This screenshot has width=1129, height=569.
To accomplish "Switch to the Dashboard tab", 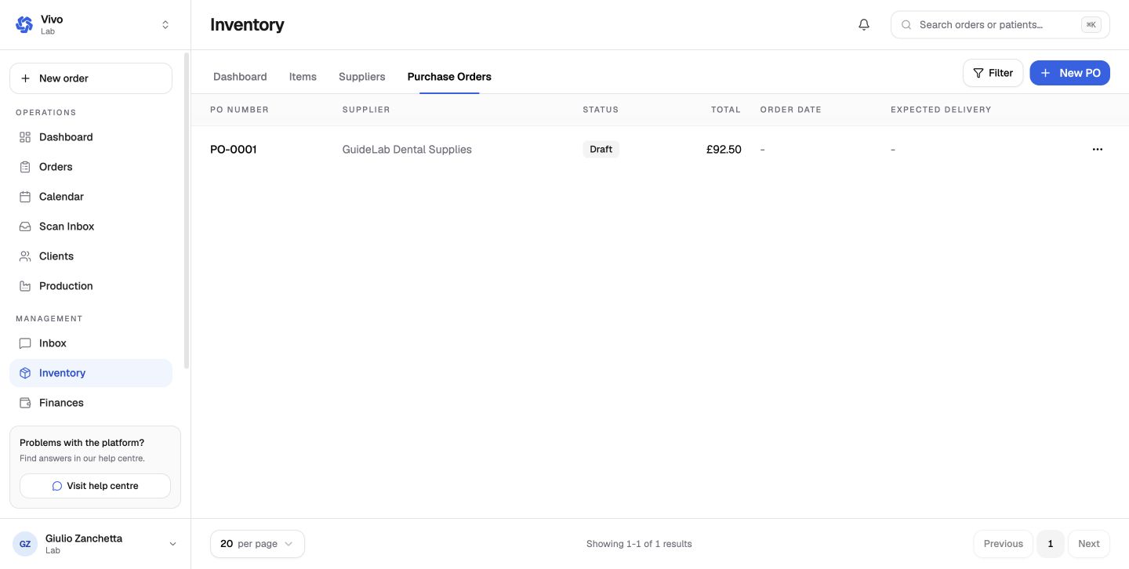I will [240, 77].
